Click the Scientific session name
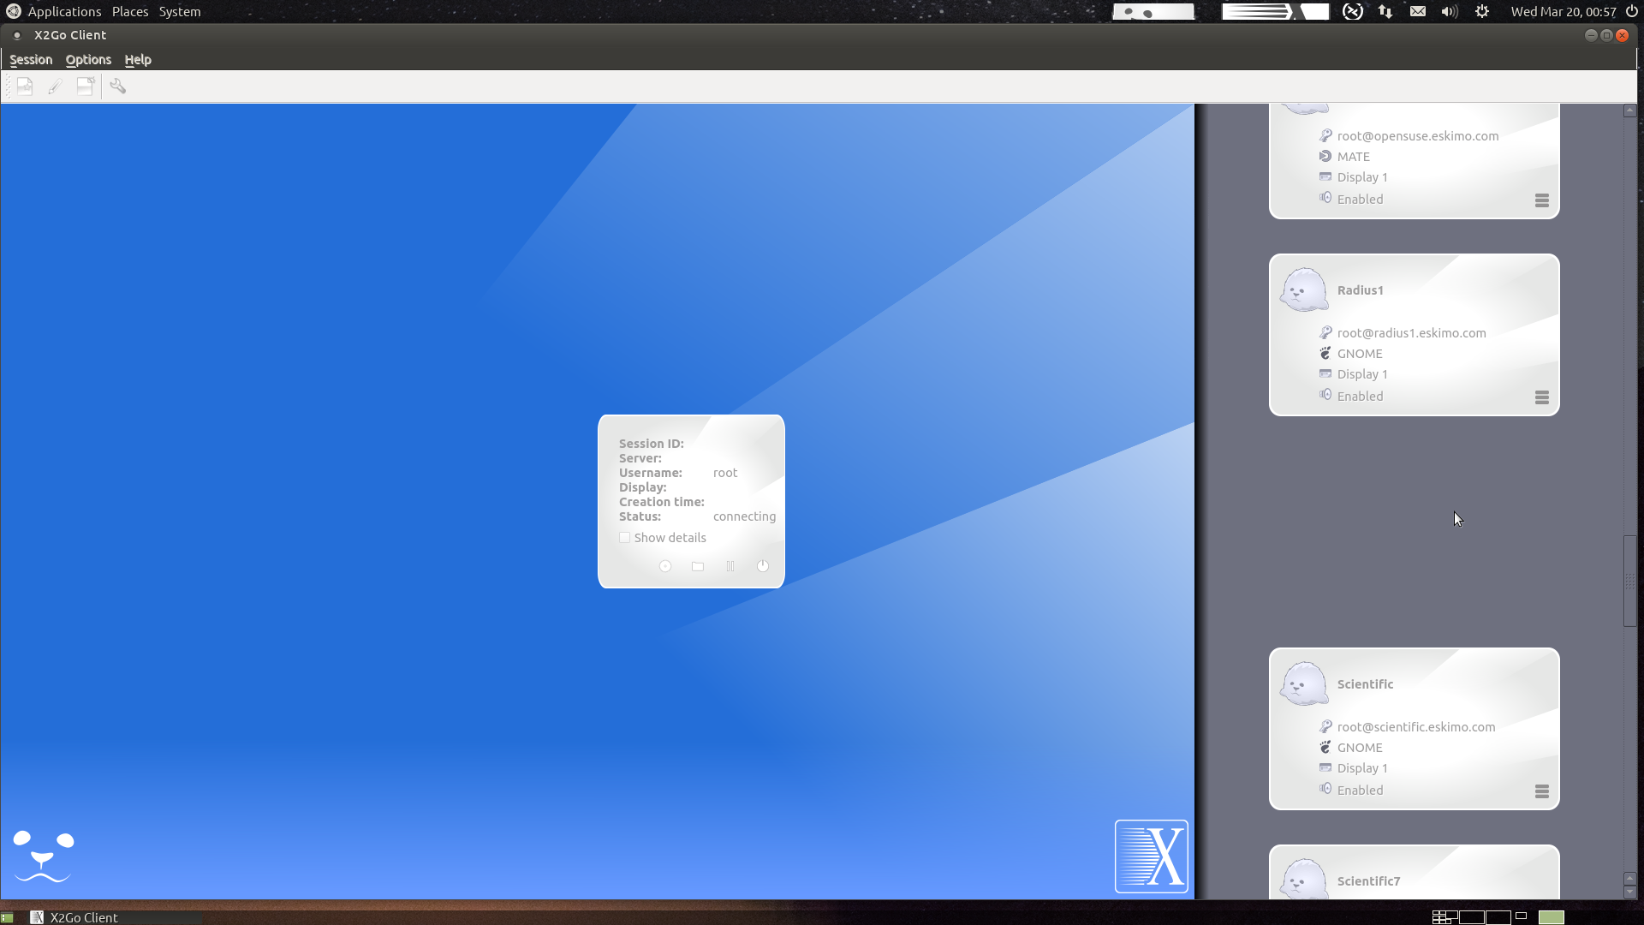Screen dimensions: 1644x925 [1365, 684]
